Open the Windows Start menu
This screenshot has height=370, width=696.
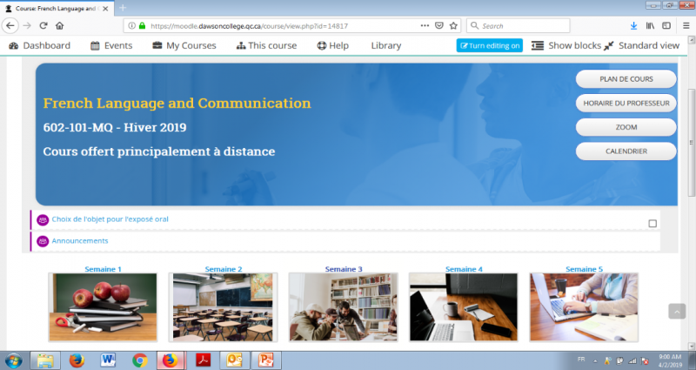point(13,360)
